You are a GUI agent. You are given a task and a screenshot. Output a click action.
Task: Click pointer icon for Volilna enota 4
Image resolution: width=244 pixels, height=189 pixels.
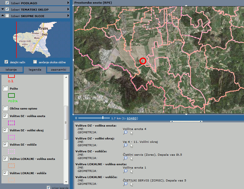point(131,133)
